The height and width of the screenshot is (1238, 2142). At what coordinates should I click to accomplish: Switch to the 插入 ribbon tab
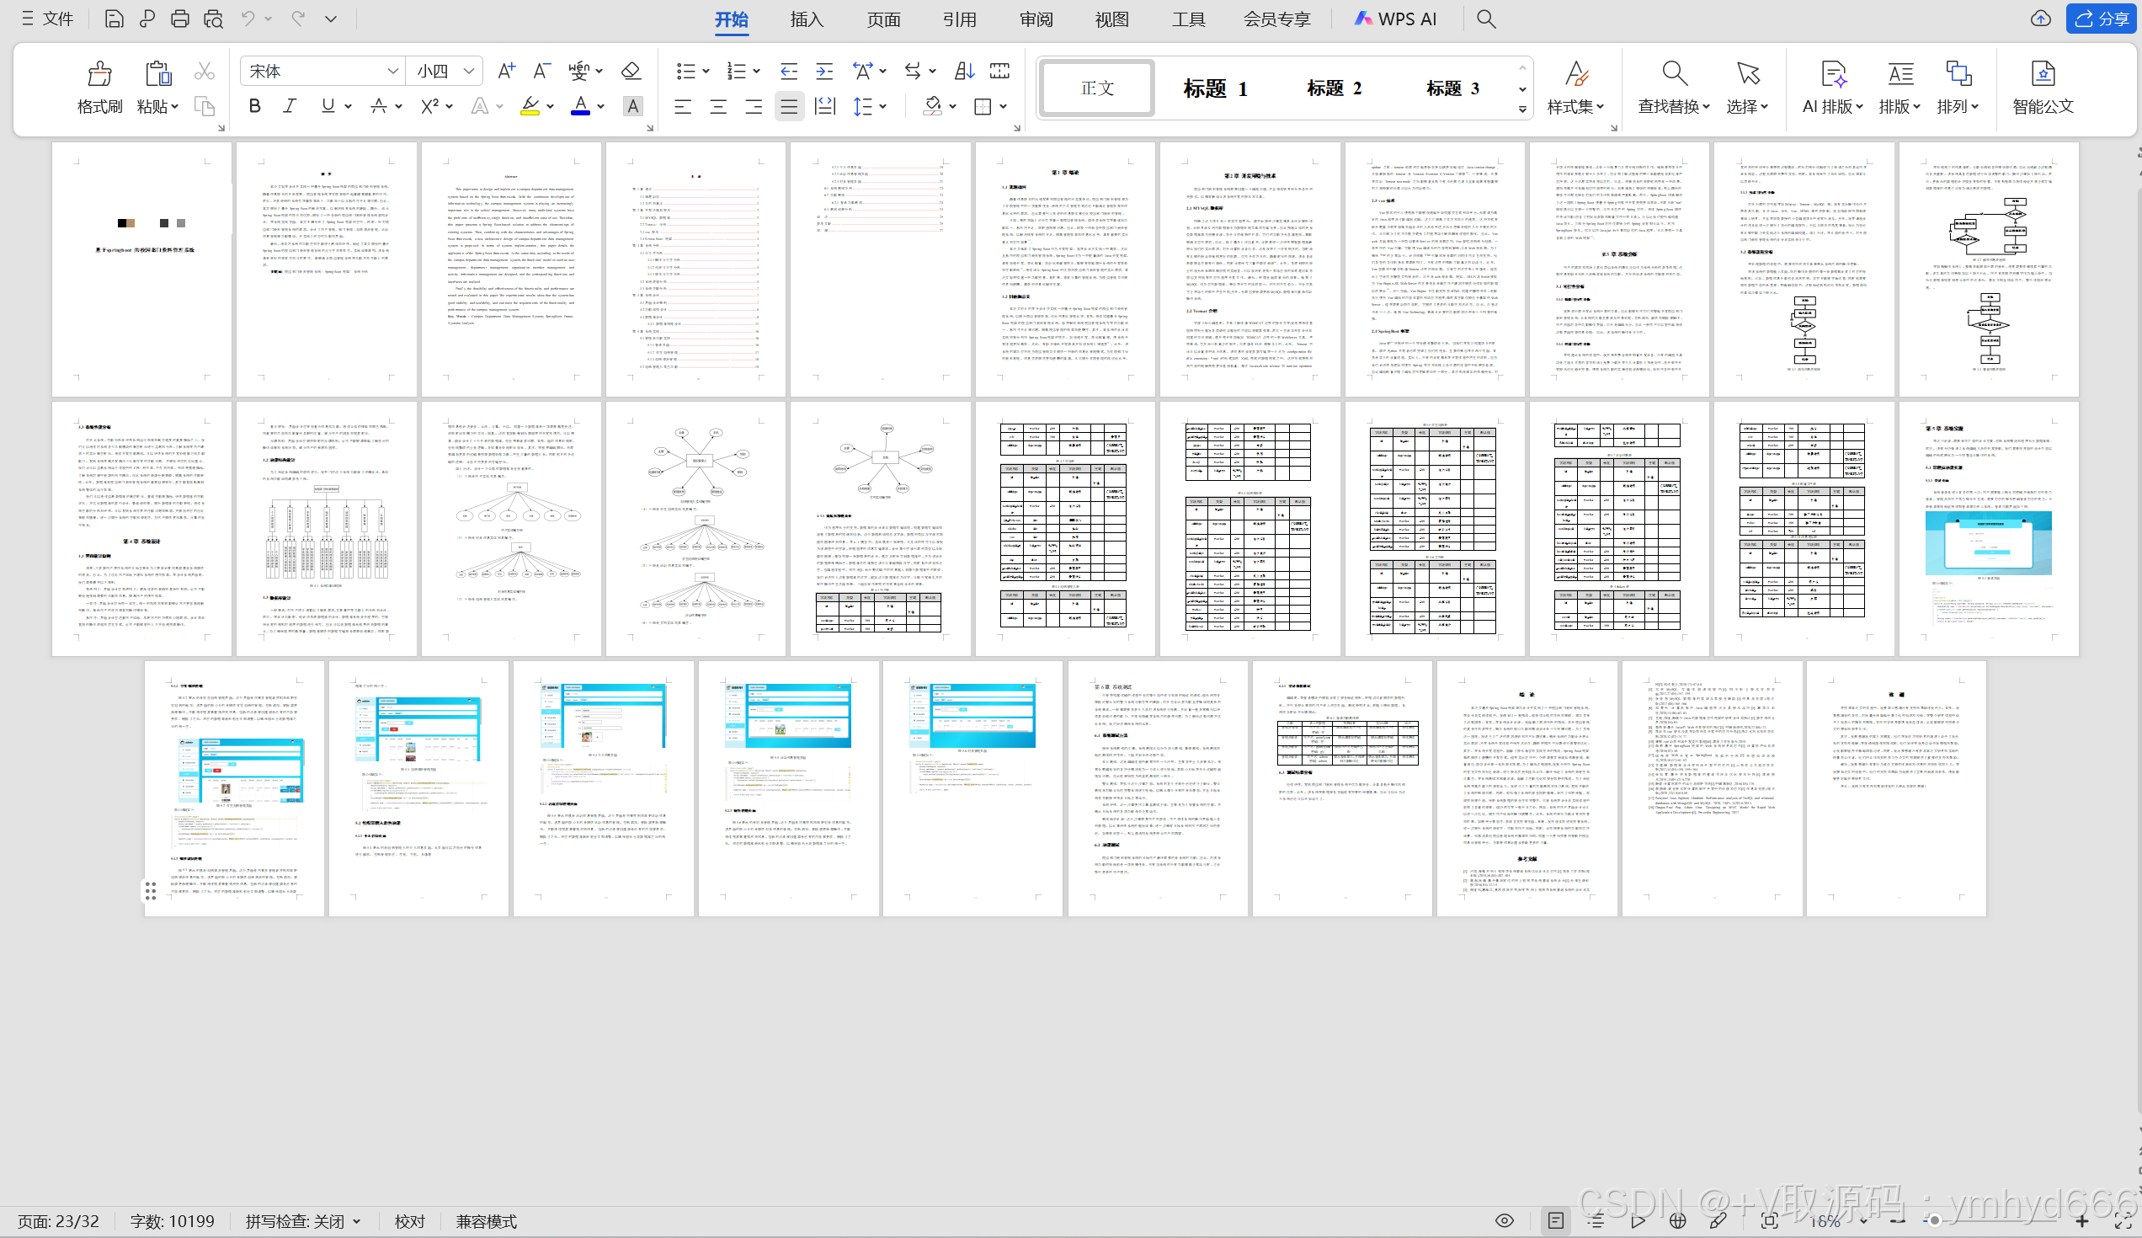click(806, 19)
